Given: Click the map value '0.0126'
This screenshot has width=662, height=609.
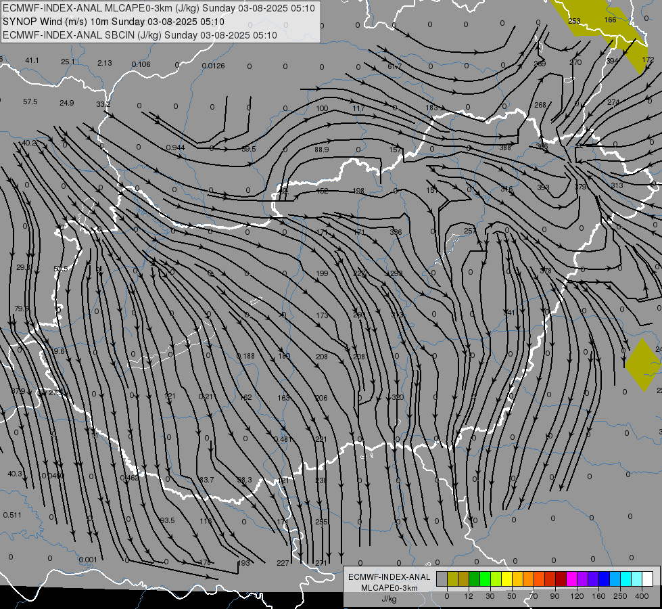Looking at the screenshot, I should click(213, 66).
